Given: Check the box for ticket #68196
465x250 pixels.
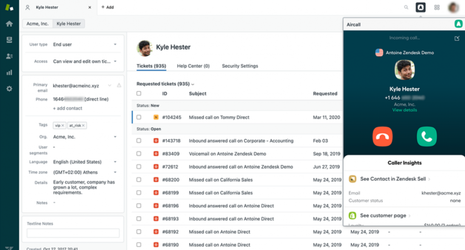Looking at the screenshot, I should click(x=139, y=206).
